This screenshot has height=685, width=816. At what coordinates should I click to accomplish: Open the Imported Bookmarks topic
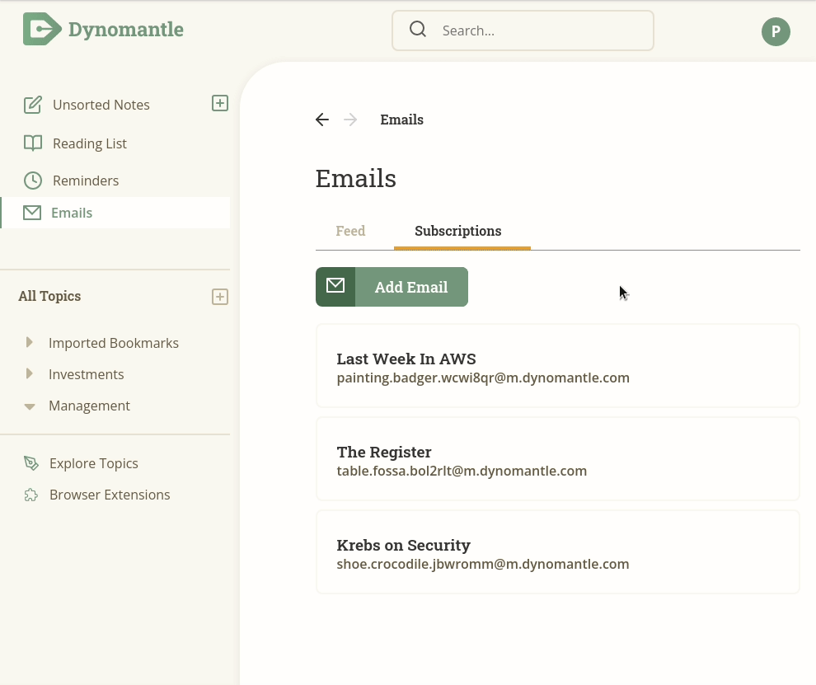(114, 343)
